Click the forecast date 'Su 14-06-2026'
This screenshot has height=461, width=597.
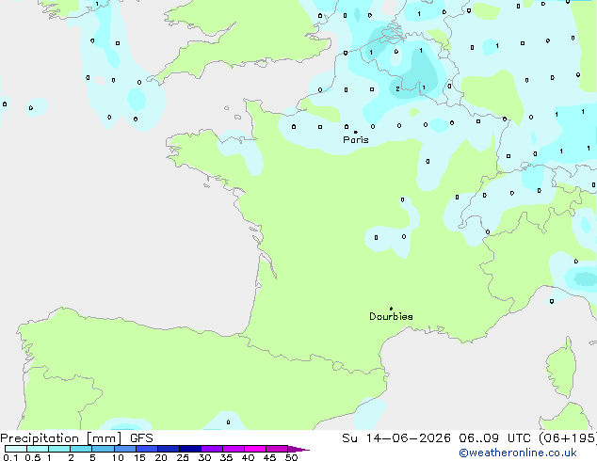tap(396, 438)
